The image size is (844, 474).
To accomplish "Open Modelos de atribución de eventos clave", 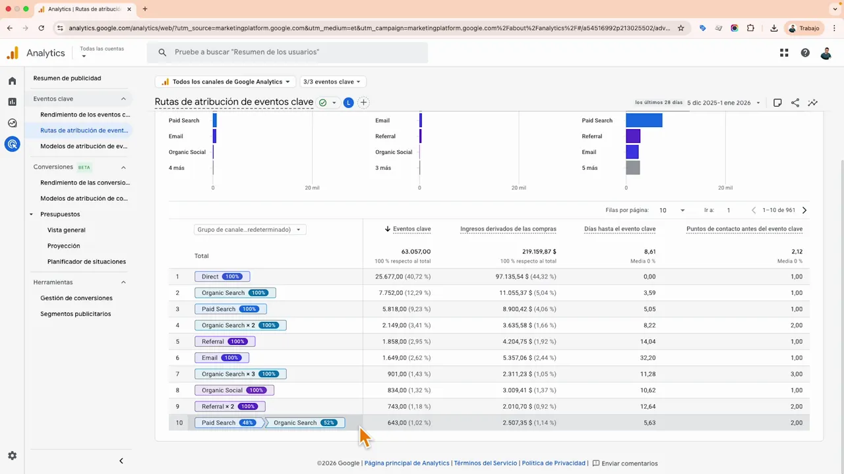I will (84, 146).
